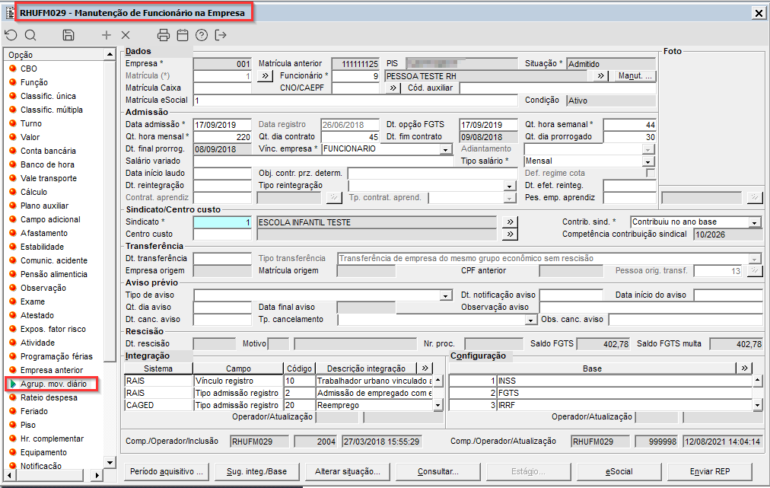This screenshot has width=770, height=488.
Task: Open the Tipo de aviso dropdown
Action: (x=446, y=296)
